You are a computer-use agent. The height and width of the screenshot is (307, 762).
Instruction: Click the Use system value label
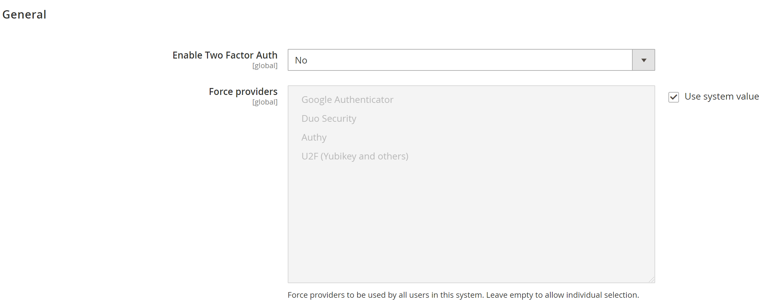(722, 96)
